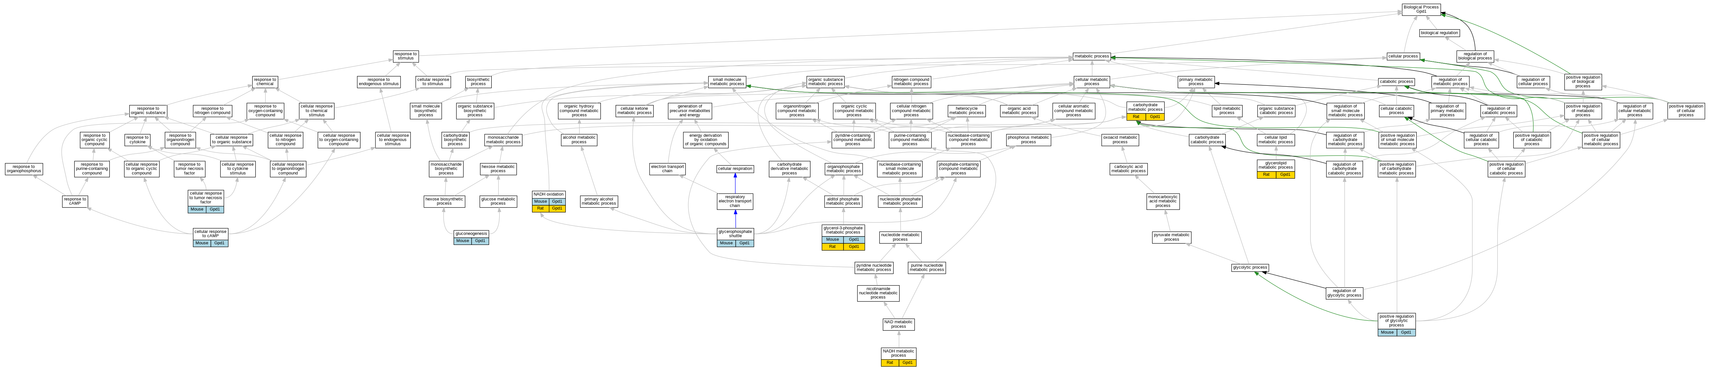Click the 'NAD metabolic process' node
Image resolution: width=1710 pixels, height=370 pixels.
[898, 324]
